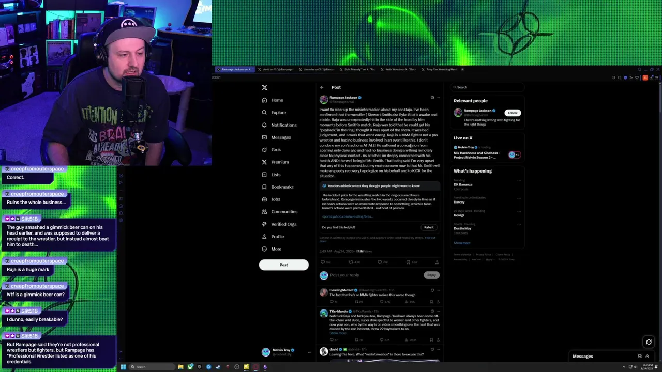Viewport: 662px width, 372px height.
Task: Click the new message icon in the Messages drawer
Action: 639,356
